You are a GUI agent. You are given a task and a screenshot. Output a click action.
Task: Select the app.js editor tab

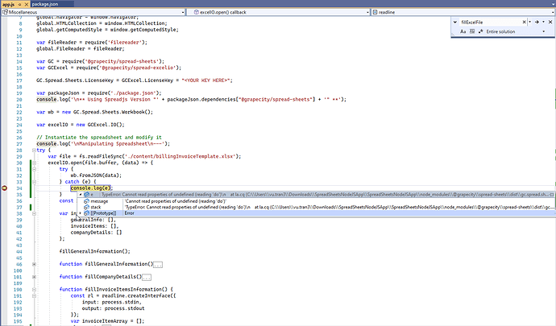click(9, 4)
